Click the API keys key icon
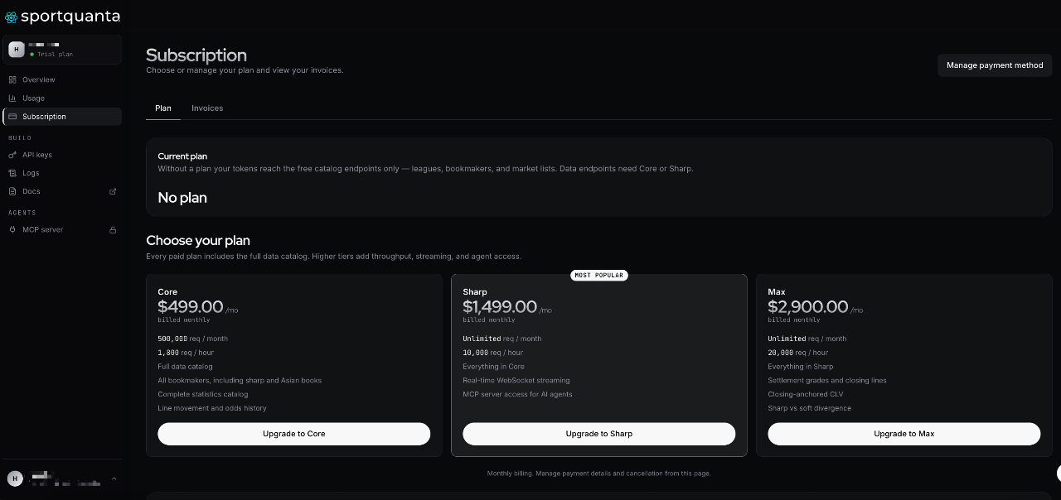 pos(12,155)
